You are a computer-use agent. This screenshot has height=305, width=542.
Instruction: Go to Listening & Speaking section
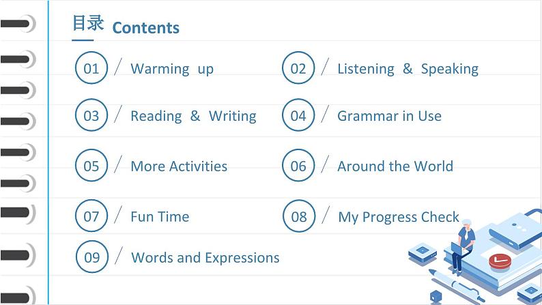[408, 69]
